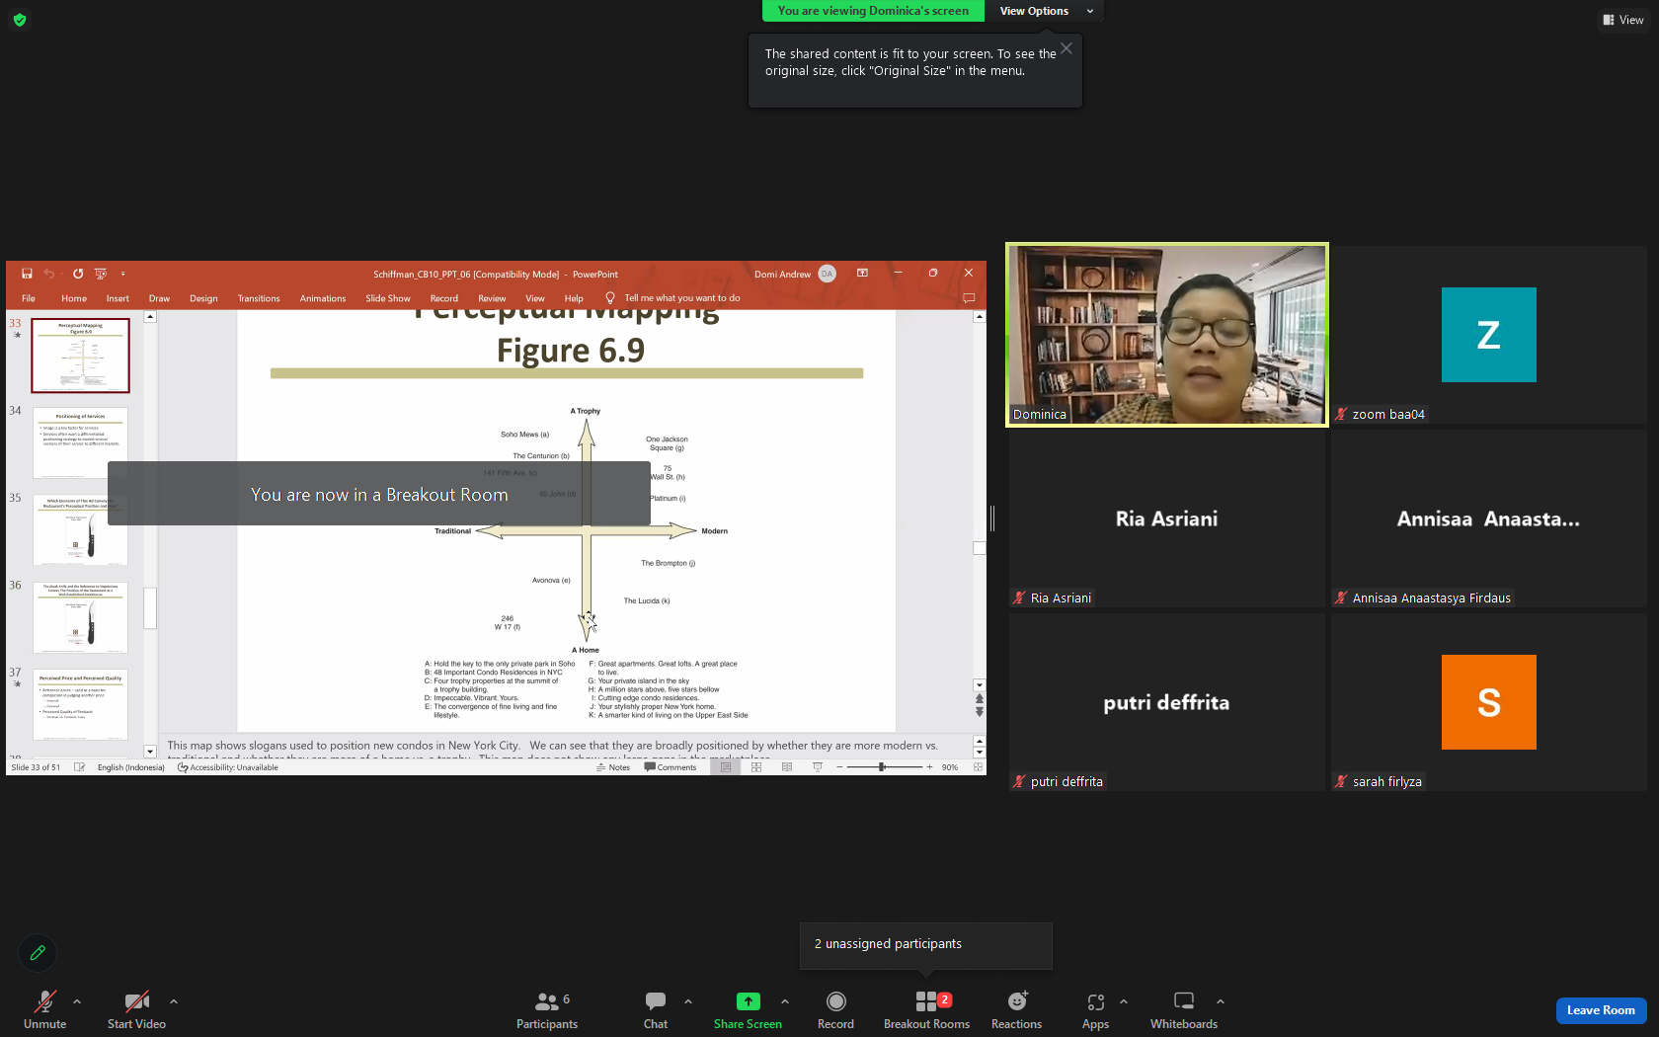Fit slide to current window icon
Screen dimensions: 1659x1037
coord(979,767)
